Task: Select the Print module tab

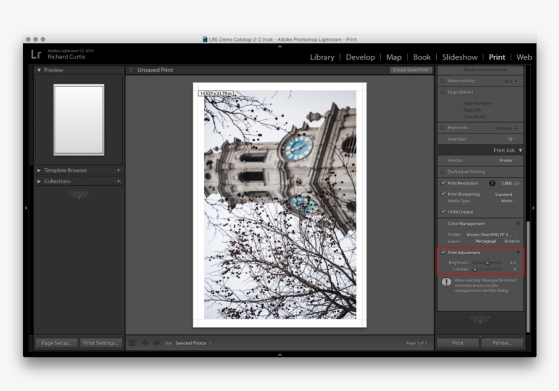Action: (x=496, y=57)
